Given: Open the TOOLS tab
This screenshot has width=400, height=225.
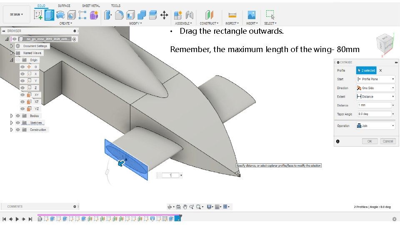Looking at the screenshot, I should pyautogui.click(x=116, y=5).
